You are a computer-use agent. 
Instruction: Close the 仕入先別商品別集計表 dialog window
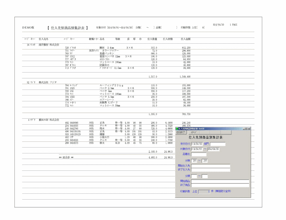coord(249,129)
